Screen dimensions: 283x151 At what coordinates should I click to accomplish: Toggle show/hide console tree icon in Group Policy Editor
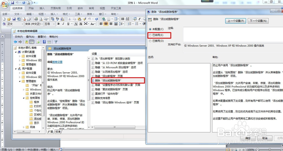click(x=32, y=42)
